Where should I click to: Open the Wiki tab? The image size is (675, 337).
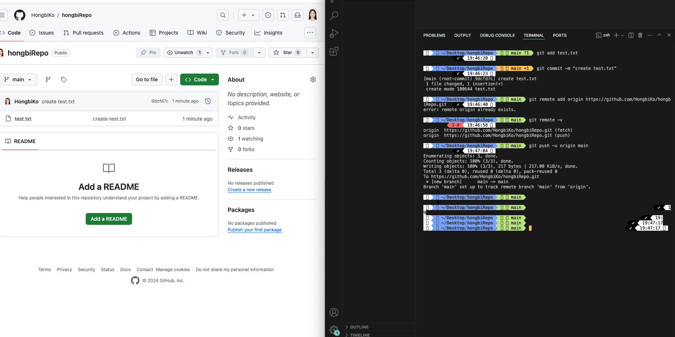click(198, 33)
